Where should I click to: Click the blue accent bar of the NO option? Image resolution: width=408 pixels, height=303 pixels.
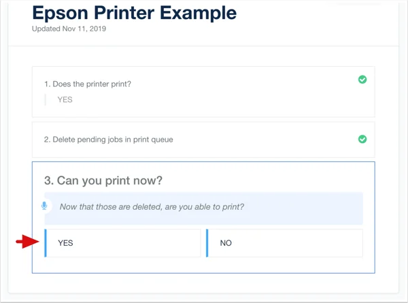(207, 243)
